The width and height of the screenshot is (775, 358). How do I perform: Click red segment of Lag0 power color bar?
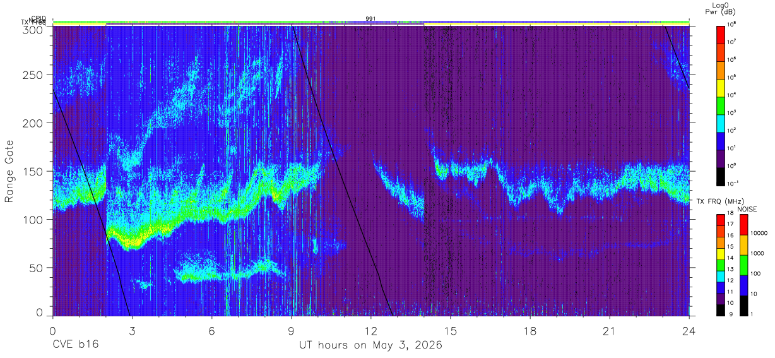(x=721, y=34)
